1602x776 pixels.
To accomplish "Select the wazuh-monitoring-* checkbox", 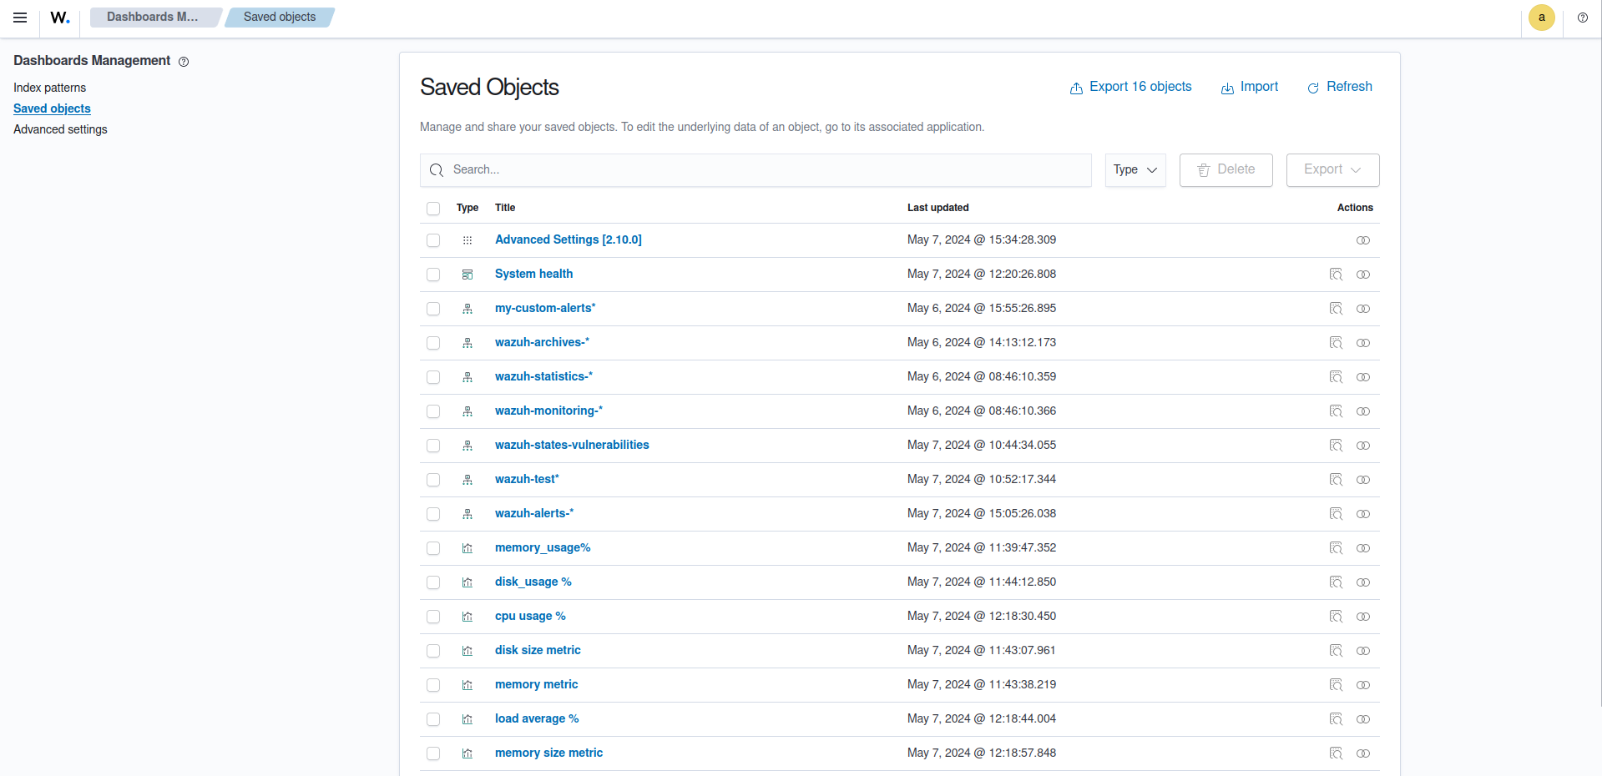I will point(433,411).
